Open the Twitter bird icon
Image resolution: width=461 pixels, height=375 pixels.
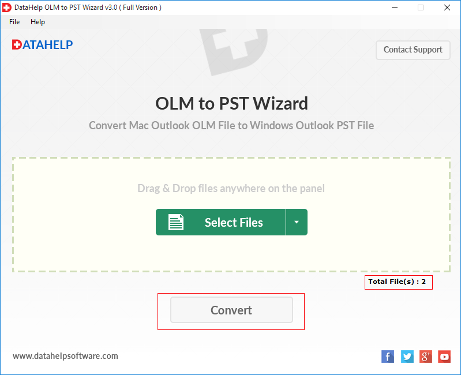pos(407,357)
